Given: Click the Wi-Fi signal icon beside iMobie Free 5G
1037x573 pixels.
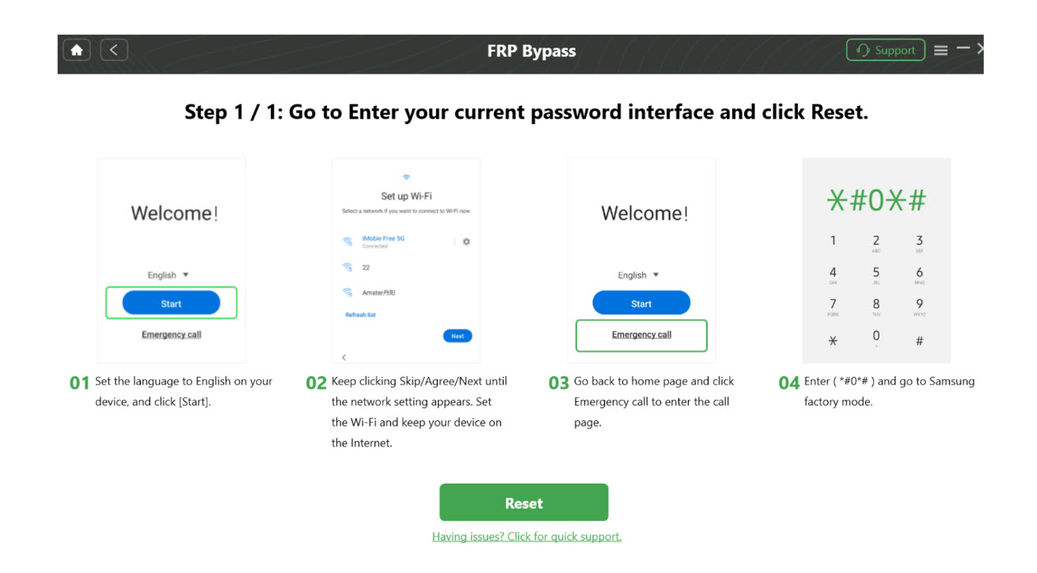Looking at the screenshot, I should 347,241.
